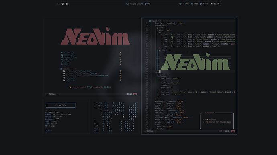Screen dimensions: 277x155
Task: Click the file icon beside the Recent Files heading
Action: [61, 69]
